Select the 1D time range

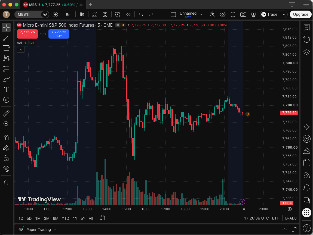[x=21, y=218]
